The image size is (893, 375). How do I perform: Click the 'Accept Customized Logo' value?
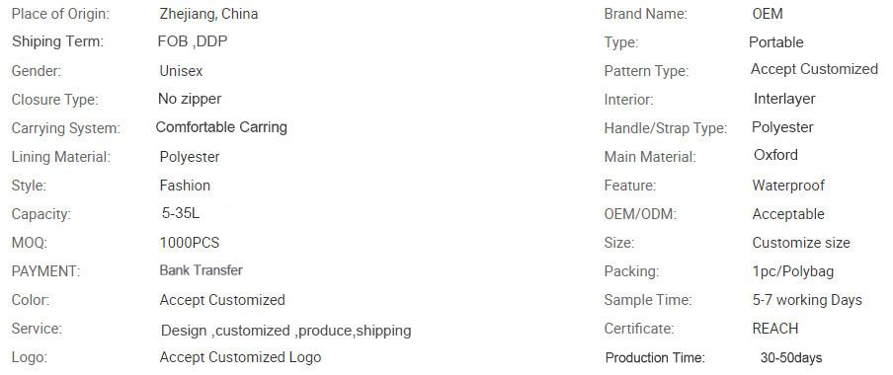(240, 357)
